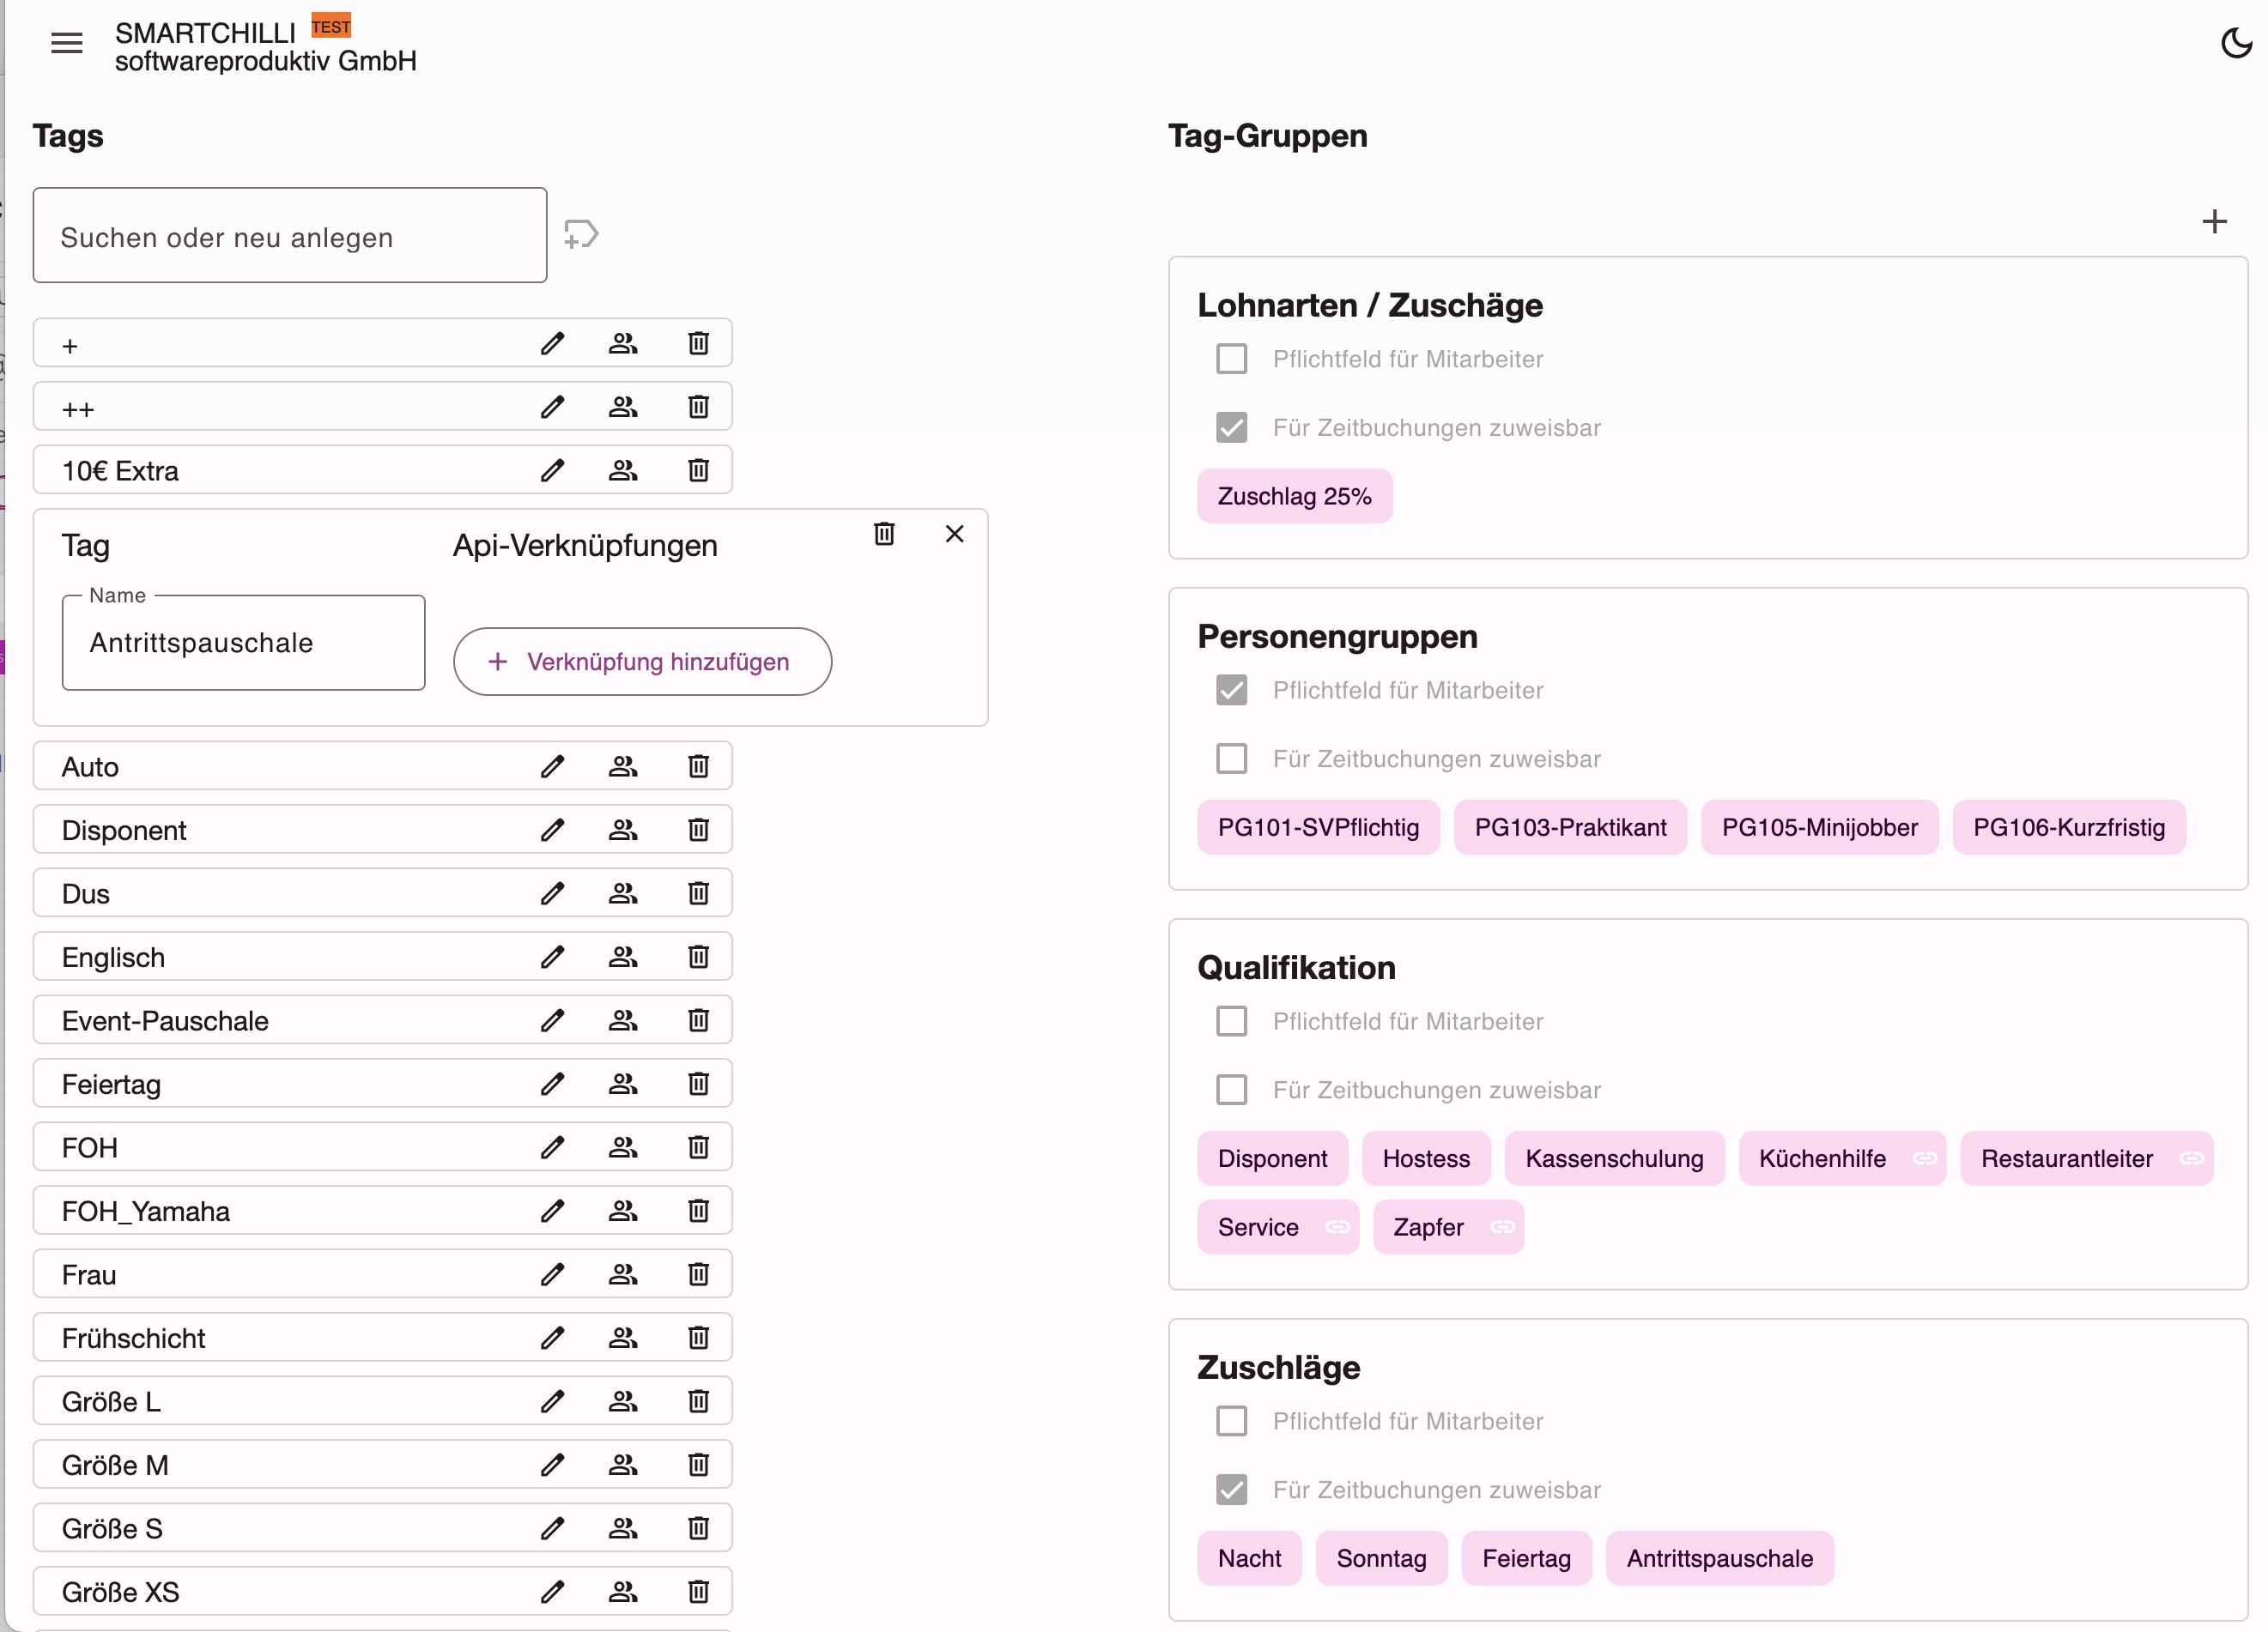Check Für Zeitbuchungen zuweisbar under Qualifikation
2268x1632 pixels.
[x=1231, y=1090]
